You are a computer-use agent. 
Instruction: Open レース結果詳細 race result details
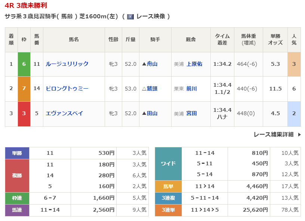point(274,135)
